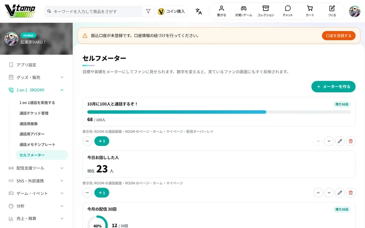This screenshot has width=365, height=228.
Task: Expand 配信支援ツール section chevron
Action: pyautogui.click(x=62, y=168)
